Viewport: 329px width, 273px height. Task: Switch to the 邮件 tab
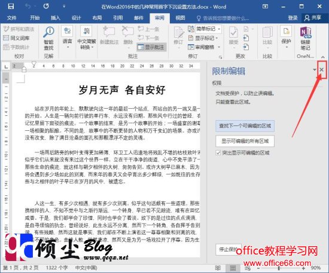[x=139, y=18]
